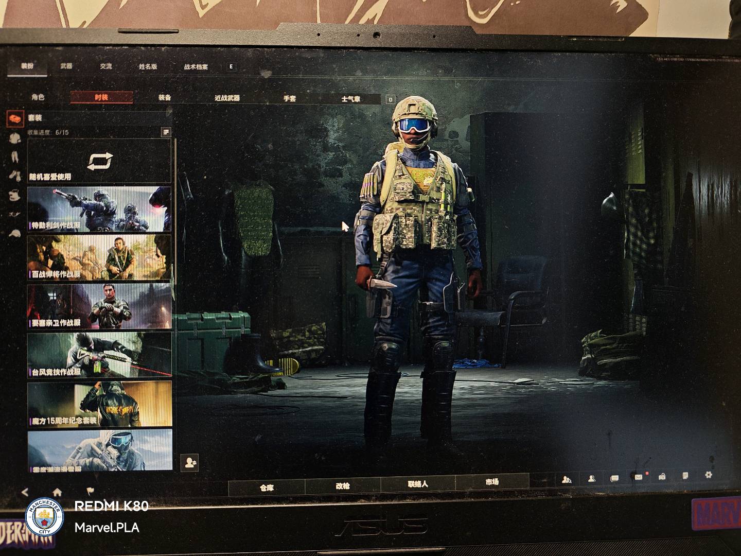The width and height of the screenshot is (741, 556).
Task: Open the mail envelope icon
Action: pos(638,477)
